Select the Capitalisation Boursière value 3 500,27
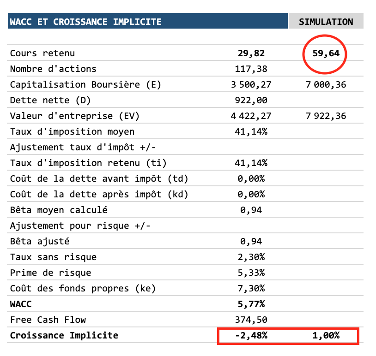Screen dimensions: 376x356 coord(251,85)
